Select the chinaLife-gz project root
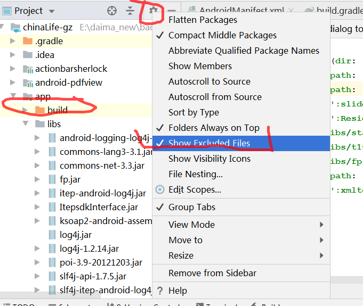The width and height of the screenshot is (363, 306). point(47,28)
